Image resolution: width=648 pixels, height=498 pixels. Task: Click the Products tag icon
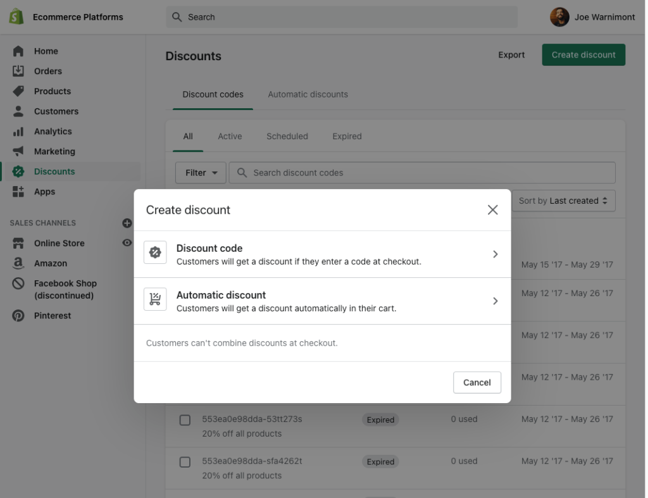tap(18, 91)
